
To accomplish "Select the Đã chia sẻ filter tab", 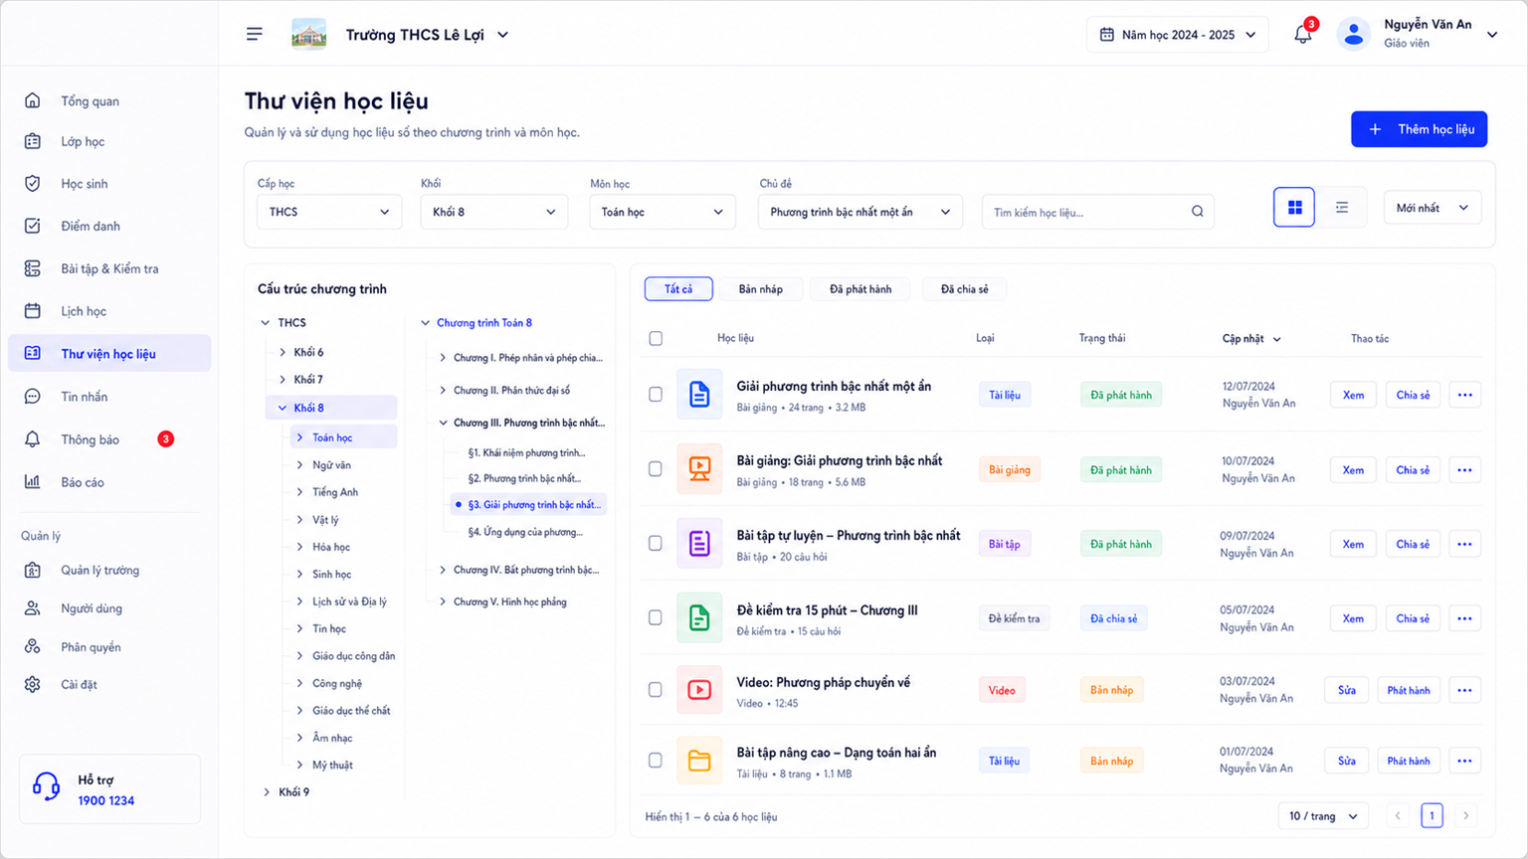I will coord(965,289).
